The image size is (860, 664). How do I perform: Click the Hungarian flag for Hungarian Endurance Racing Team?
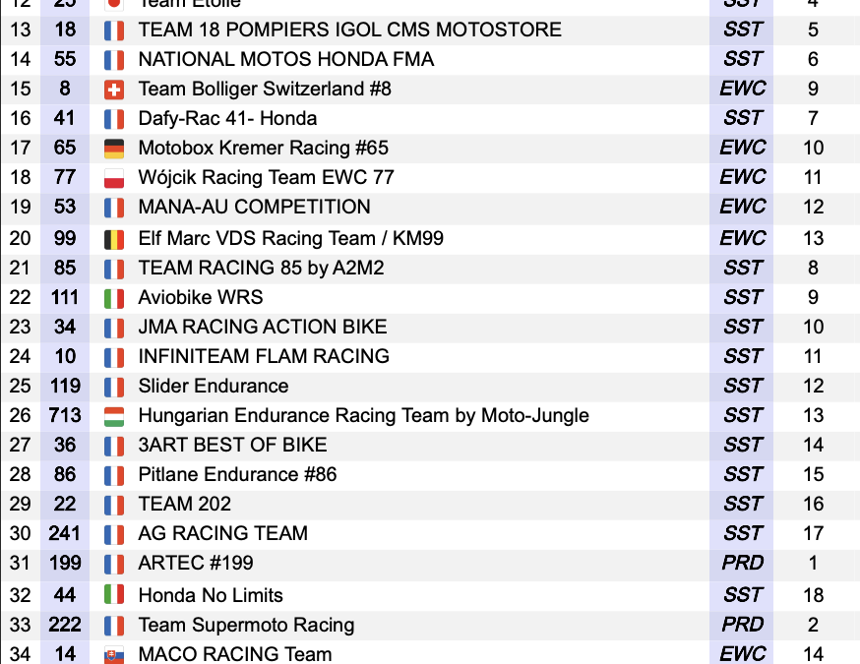[114, 416]
